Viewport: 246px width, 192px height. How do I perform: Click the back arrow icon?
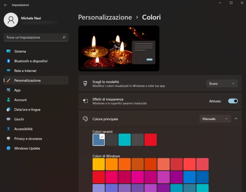6,5
